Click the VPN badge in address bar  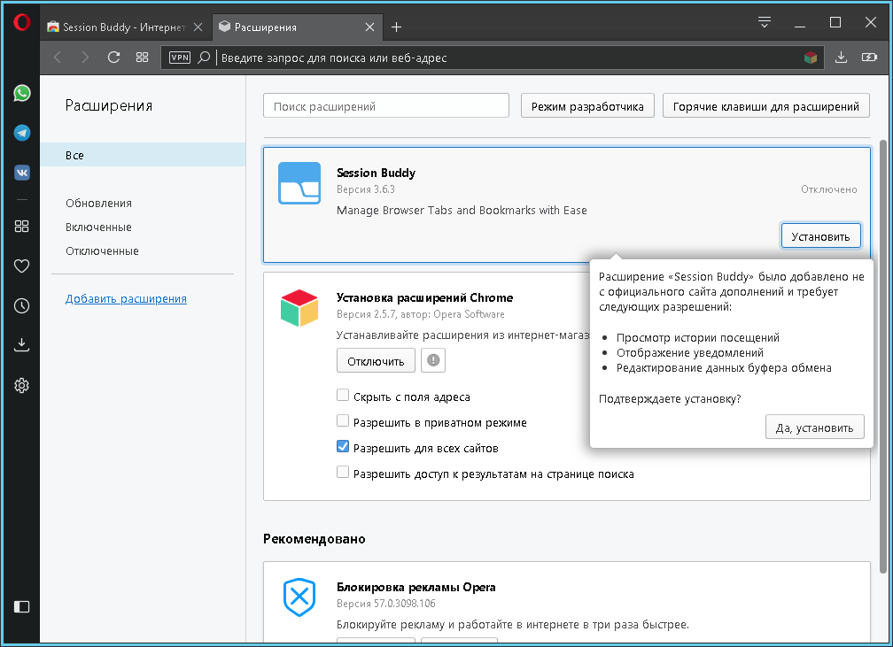[x=180, y=58]
